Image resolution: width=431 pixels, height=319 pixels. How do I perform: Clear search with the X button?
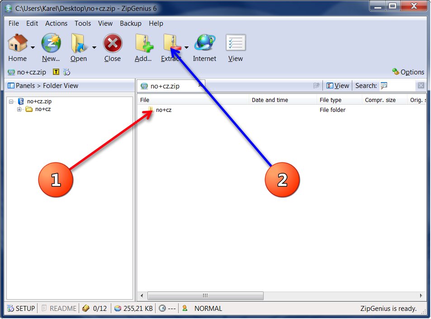(x=421, y=86)
